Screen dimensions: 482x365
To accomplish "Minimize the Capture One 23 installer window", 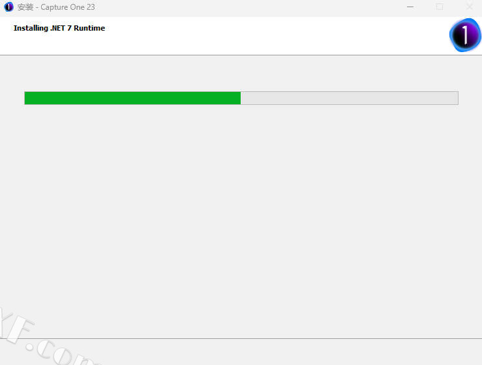I will click(x=410, y=7).
